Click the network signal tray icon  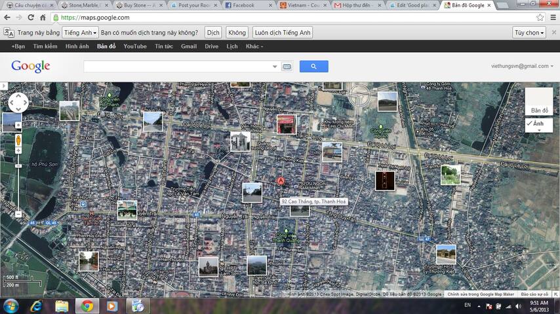pyautogui.click(x=508, y=306)
